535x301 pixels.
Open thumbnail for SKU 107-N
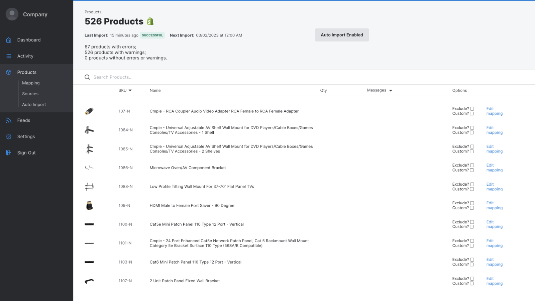[89, 111]
